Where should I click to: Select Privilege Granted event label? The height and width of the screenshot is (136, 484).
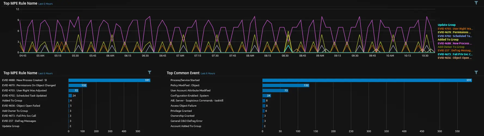pyautogui.click(x=181, y=111)
